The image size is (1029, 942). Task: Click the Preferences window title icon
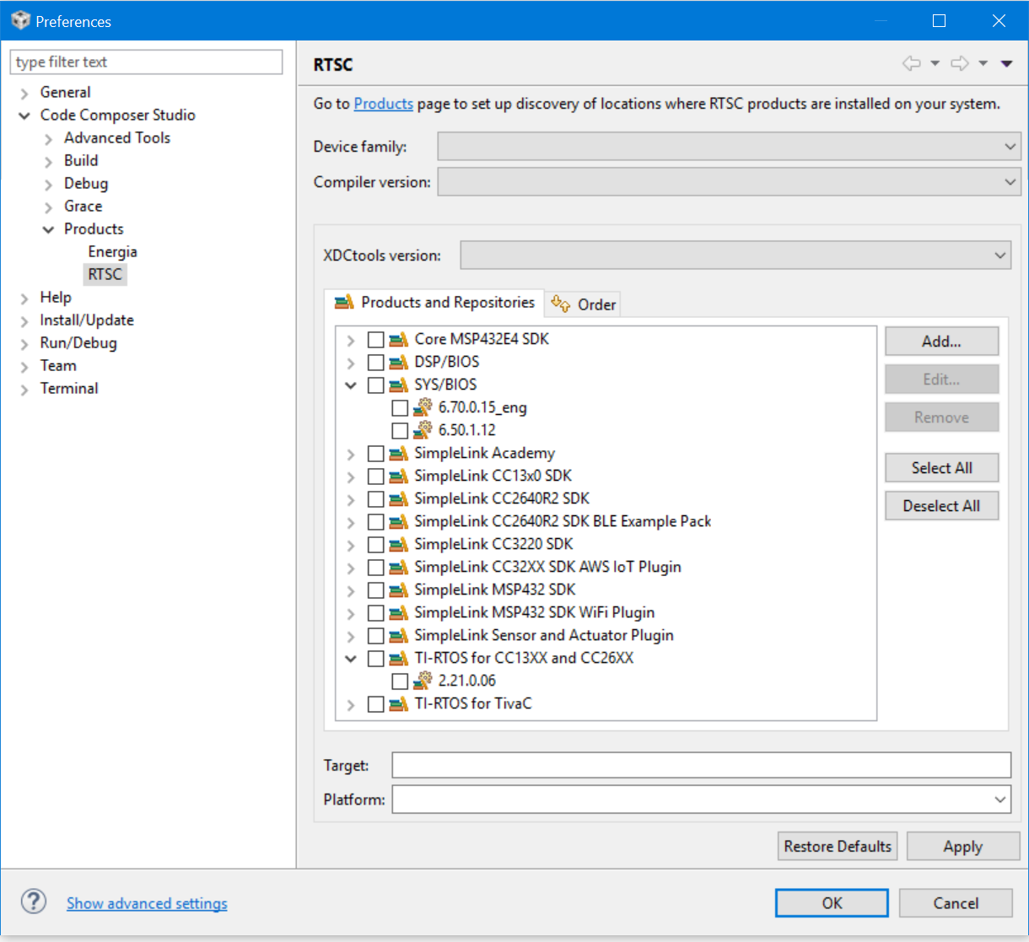tap(20, 20)
